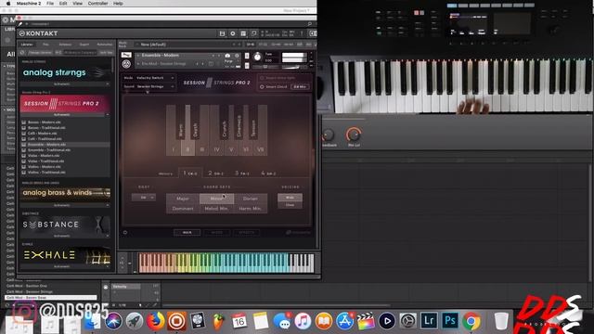Select the Wide voicing option

pyautogui.click(x=290, y=198)
